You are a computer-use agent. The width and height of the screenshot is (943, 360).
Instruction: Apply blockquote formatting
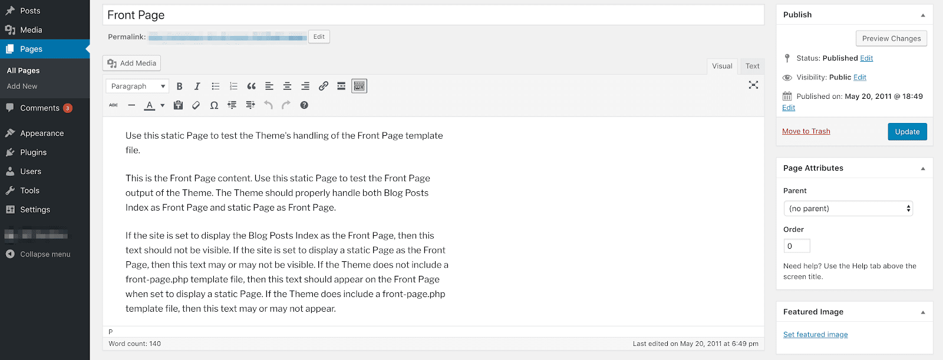(252, 86)
